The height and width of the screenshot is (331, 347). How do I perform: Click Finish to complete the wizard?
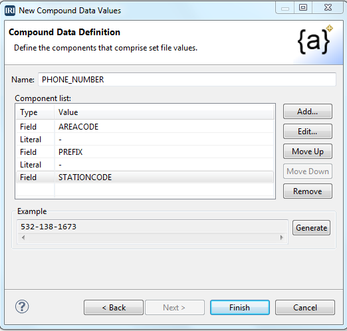[240, 308]
